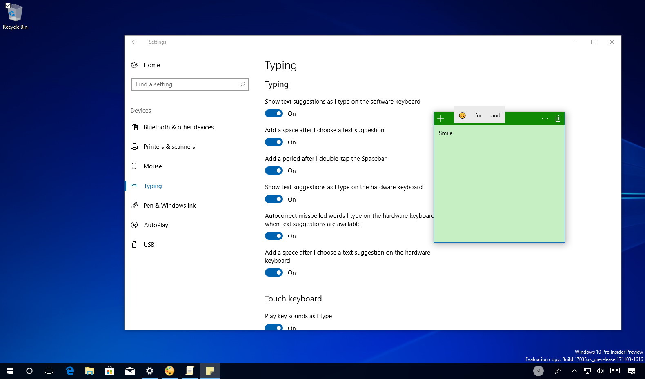Open Microsoft Store from taskbar
The width and height of the screenshot is (645, 379).
click(x=109, y=371)
